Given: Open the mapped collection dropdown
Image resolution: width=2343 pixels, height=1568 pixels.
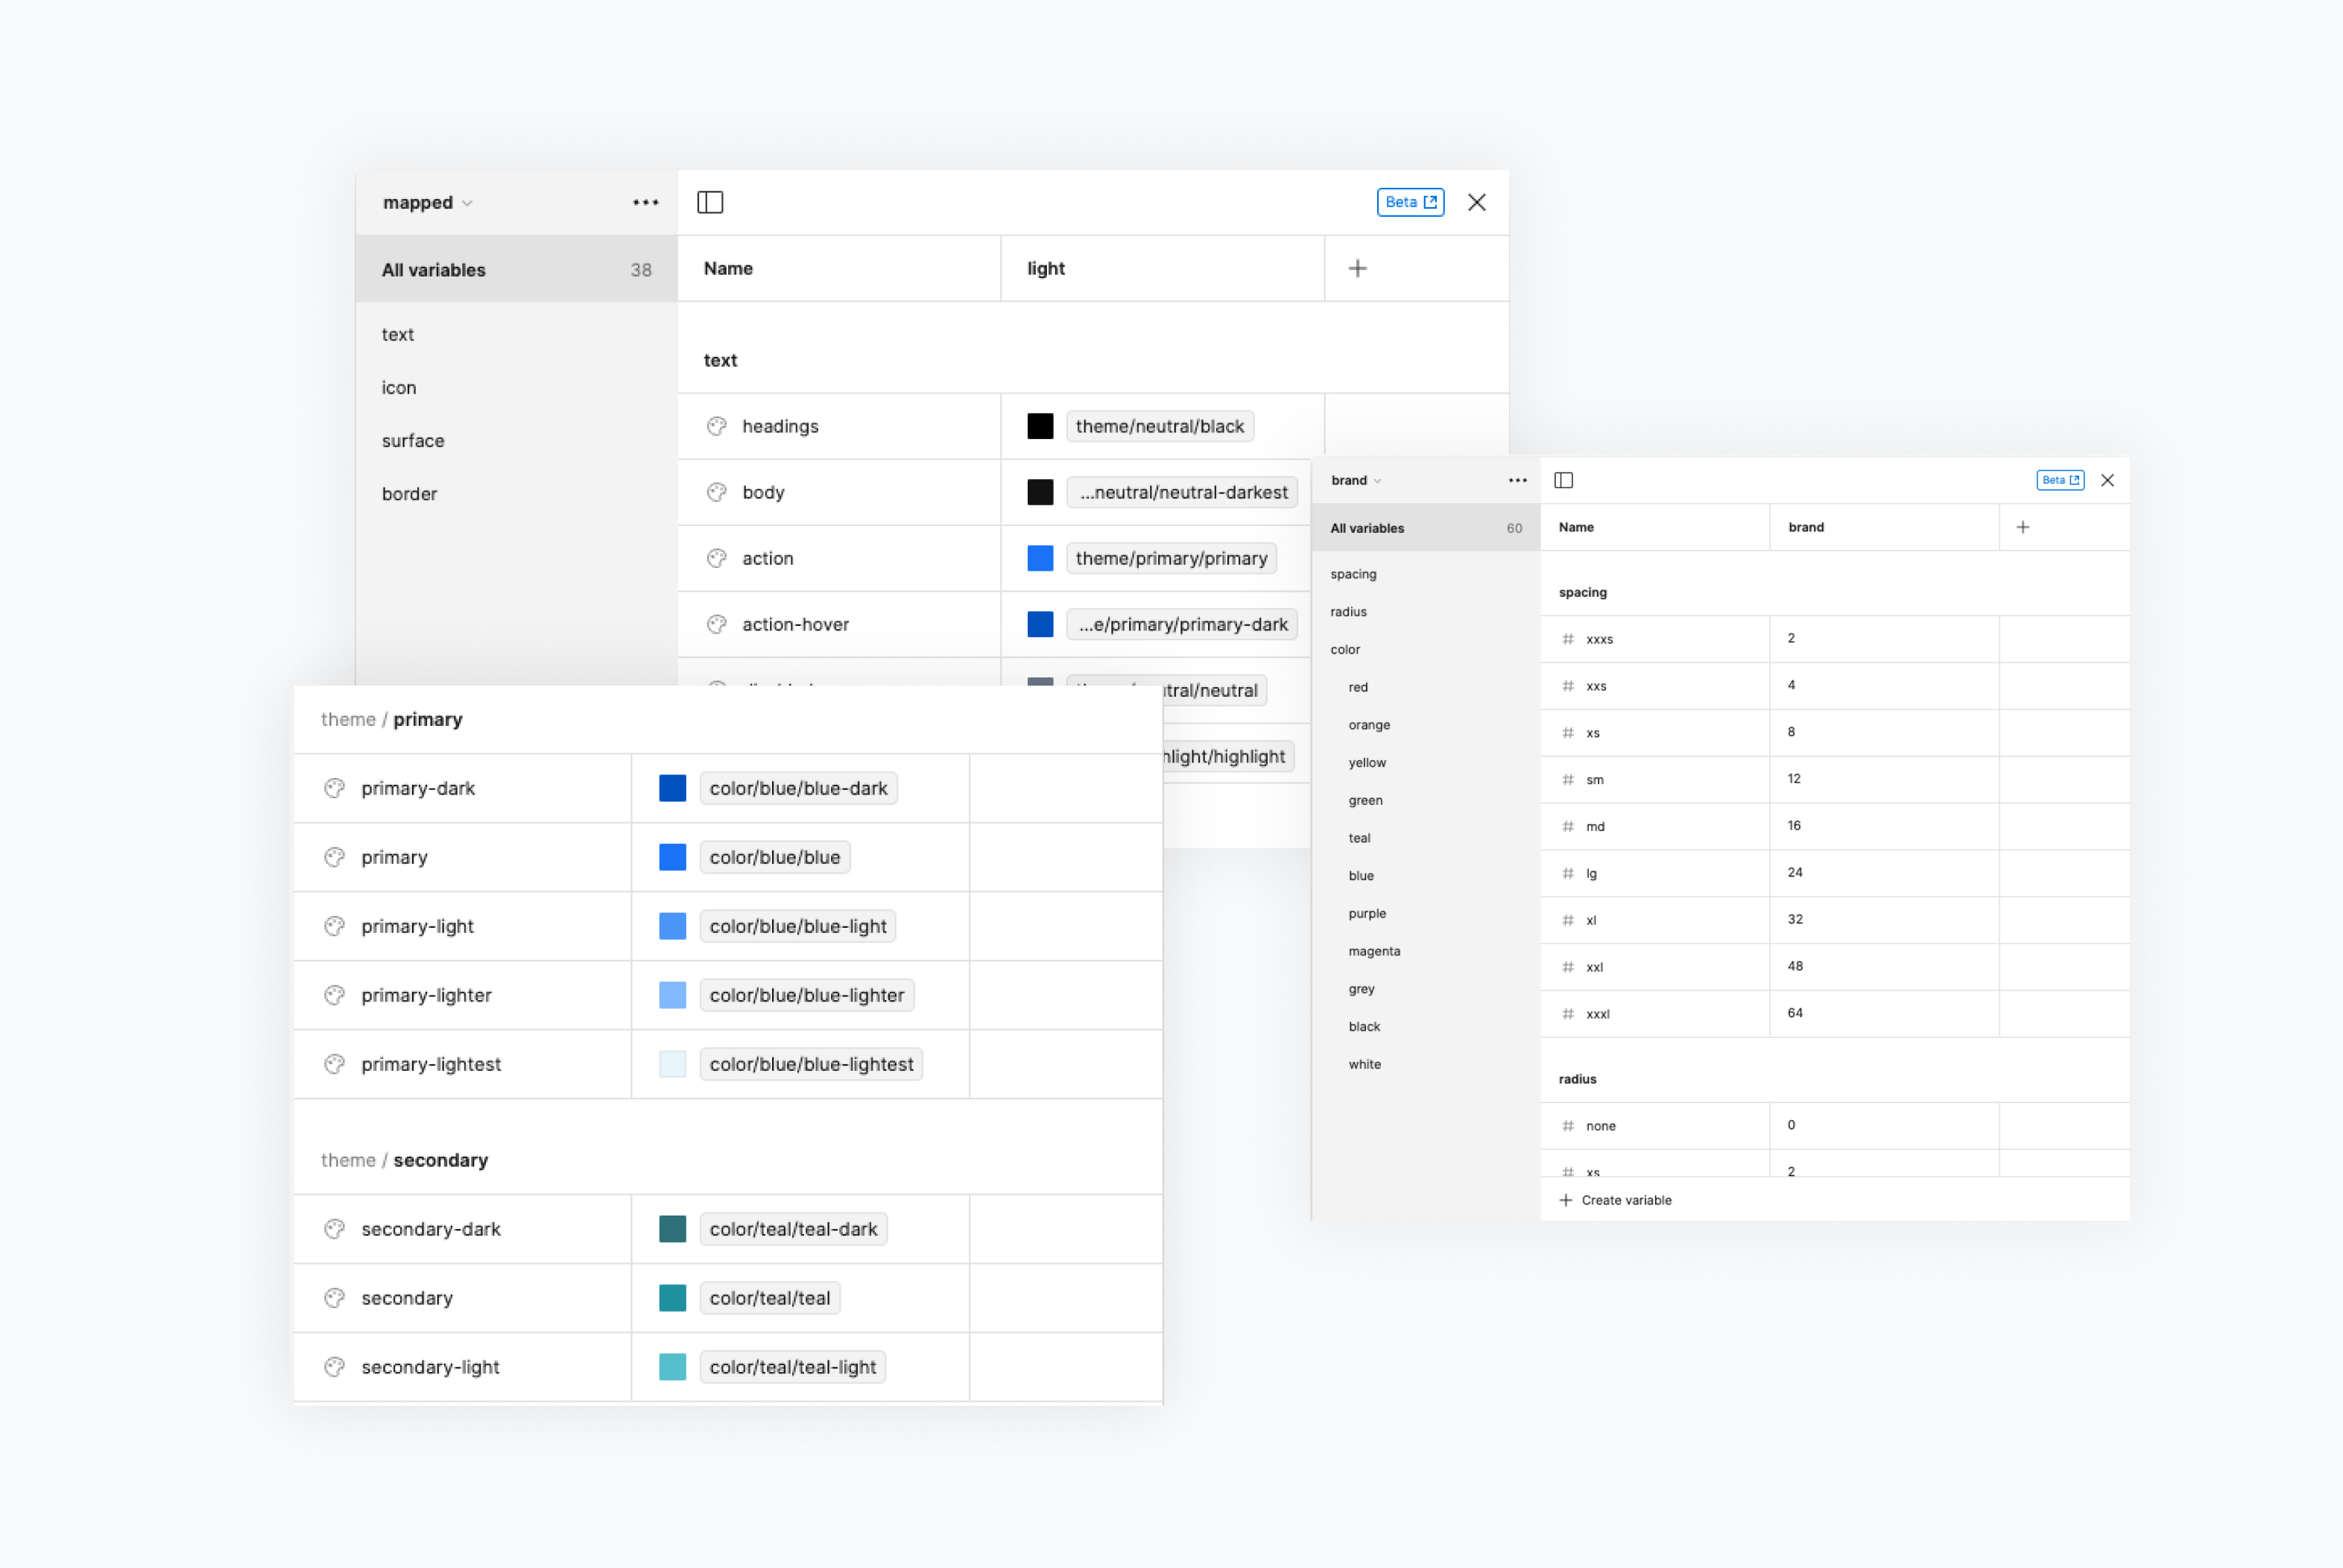Looking at the screenshot, I should click(426, 202).
